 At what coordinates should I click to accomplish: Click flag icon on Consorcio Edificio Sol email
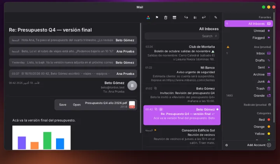pos(155,130)
